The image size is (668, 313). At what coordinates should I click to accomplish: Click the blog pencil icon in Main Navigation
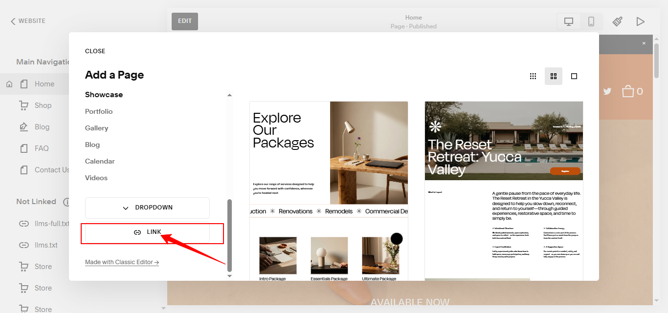(x=23, y=127)
